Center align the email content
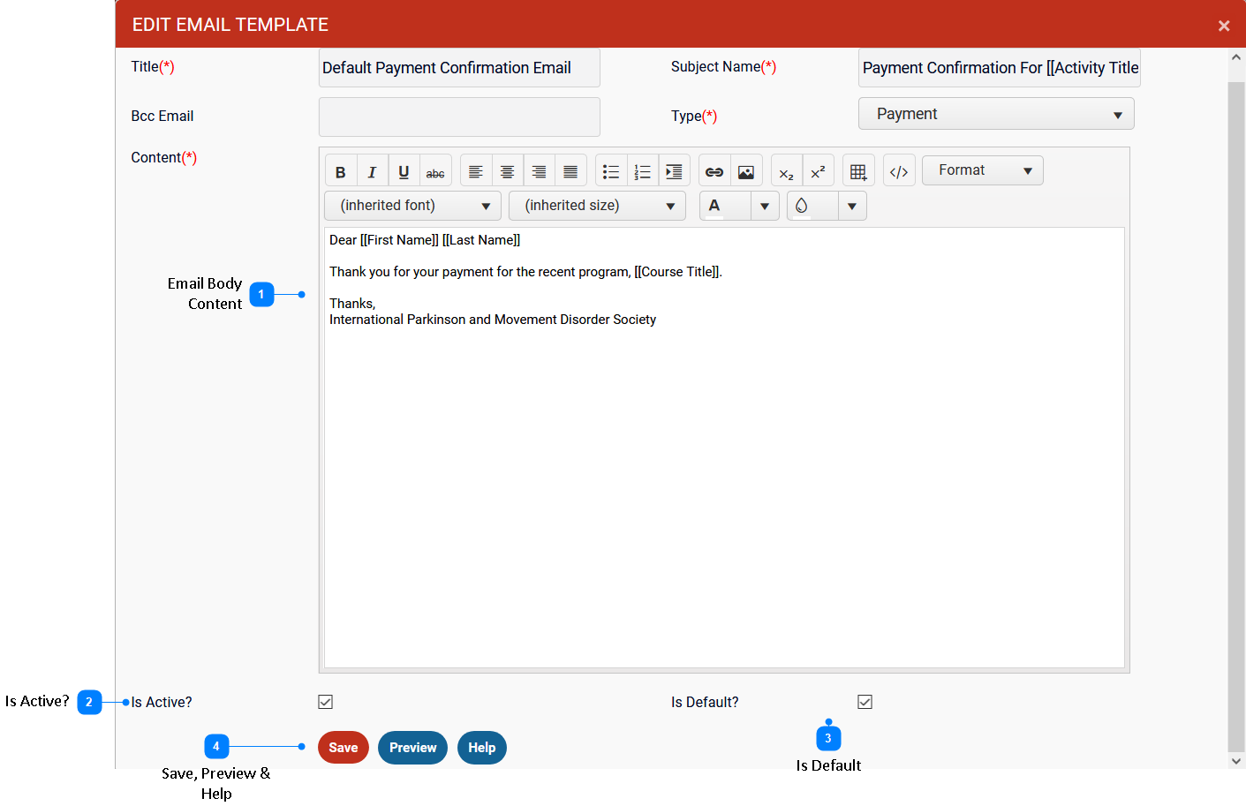 coord(507,171)
